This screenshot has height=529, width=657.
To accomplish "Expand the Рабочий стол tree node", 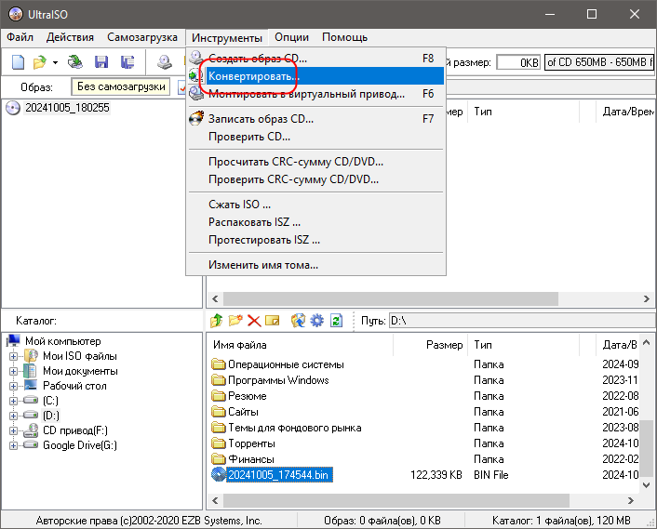I will (13, 386).
